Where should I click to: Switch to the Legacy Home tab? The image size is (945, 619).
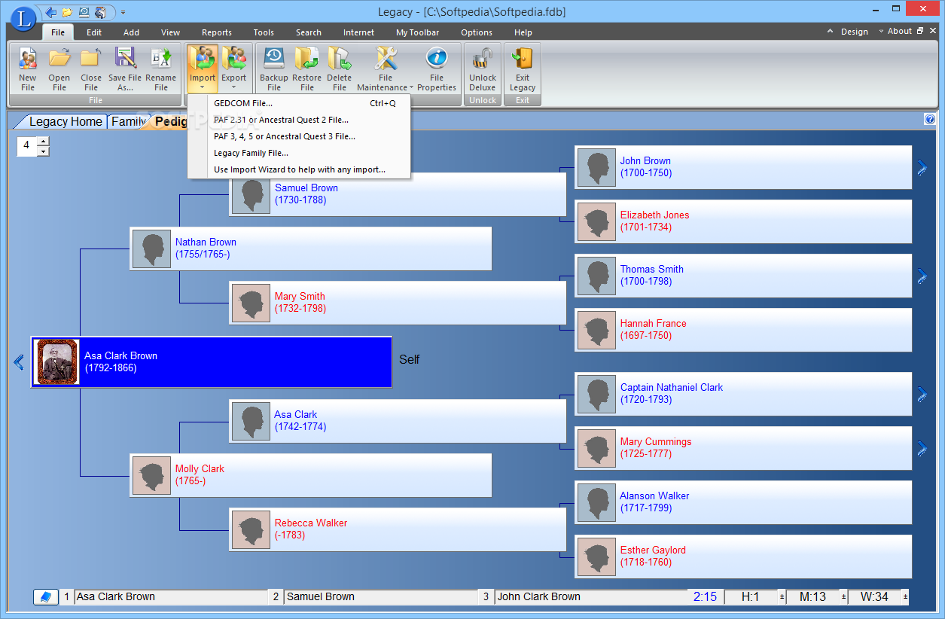pyautogui.click(x=66, y=121)
